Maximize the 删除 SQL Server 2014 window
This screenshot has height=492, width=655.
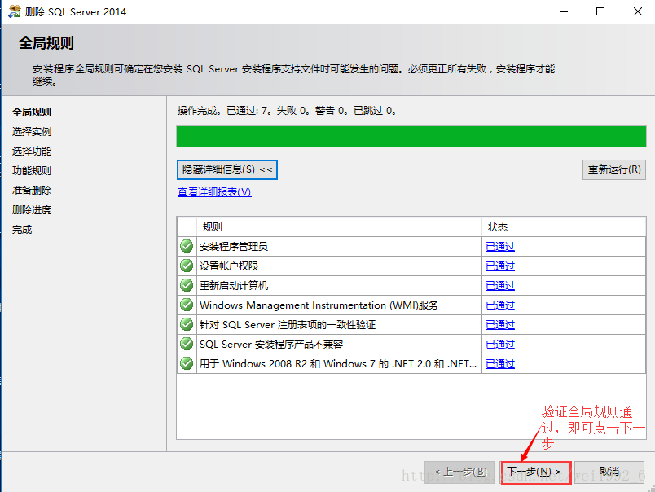click(x=600, y=11)
